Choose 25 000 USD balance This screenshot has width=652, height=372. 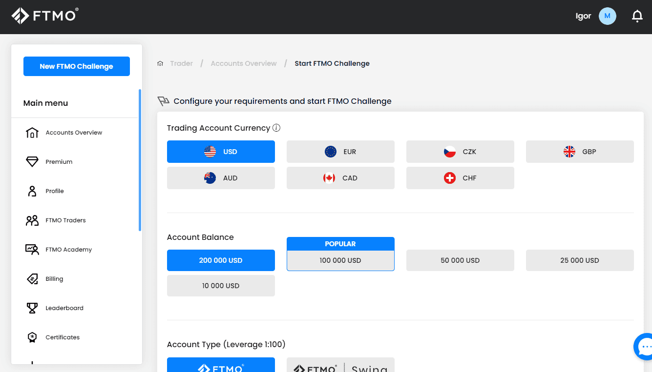pyautogui.click(x=580, y=260)
